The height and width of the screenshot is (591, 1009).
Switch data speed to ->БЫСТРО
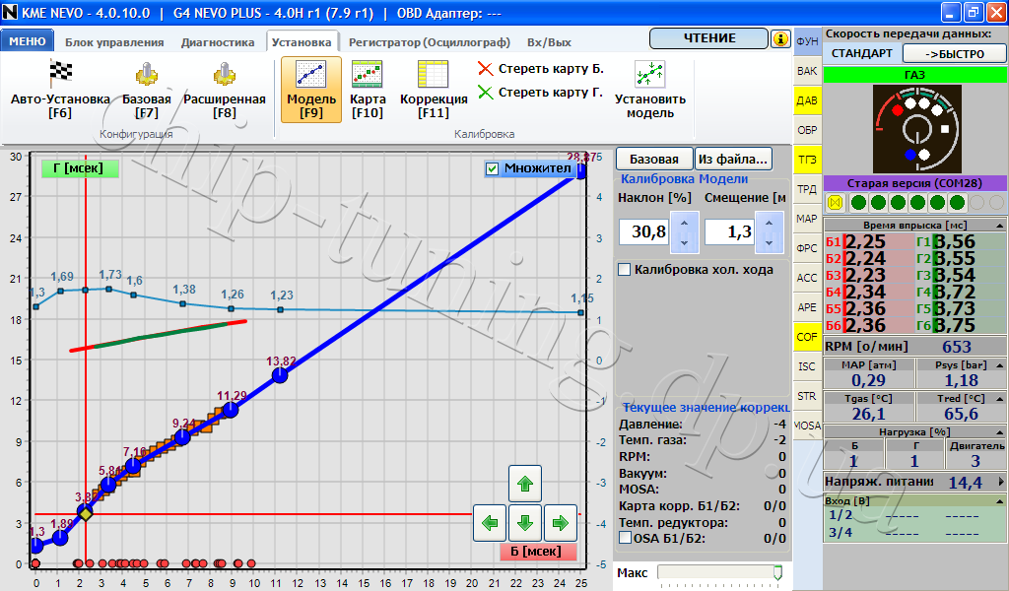tap(954, 53)
